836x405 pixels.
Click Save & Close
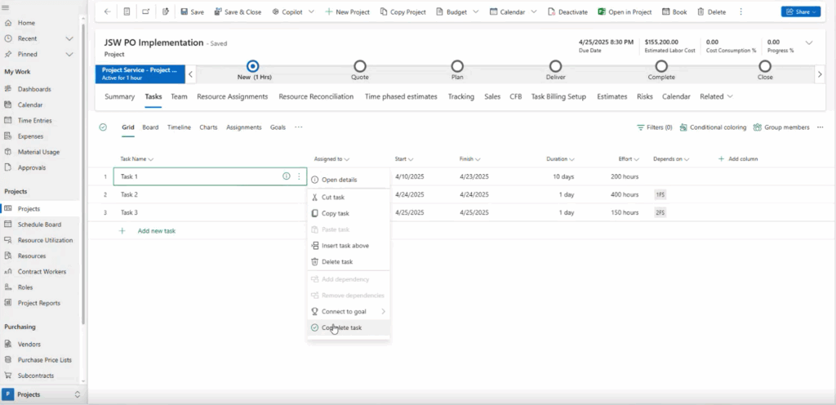[238, 11]
